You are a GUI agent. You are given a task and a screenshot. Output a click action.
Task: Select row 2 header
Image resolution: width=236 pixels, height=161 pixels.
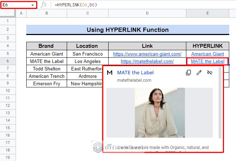(8, 30)
